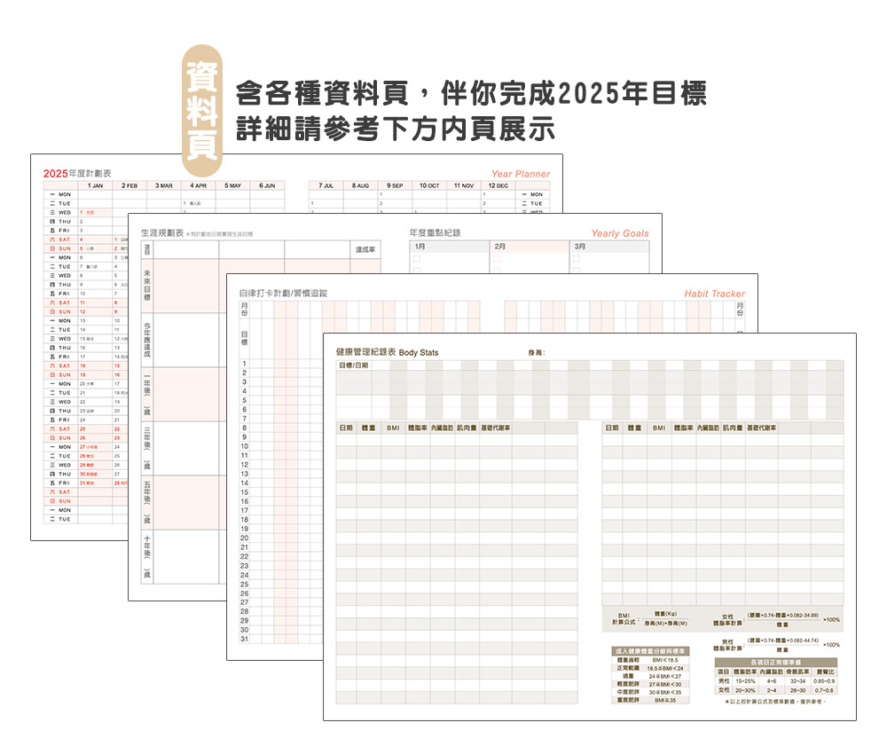Click the 男性 體脂率計算 formula label

(x=727, y=646)
